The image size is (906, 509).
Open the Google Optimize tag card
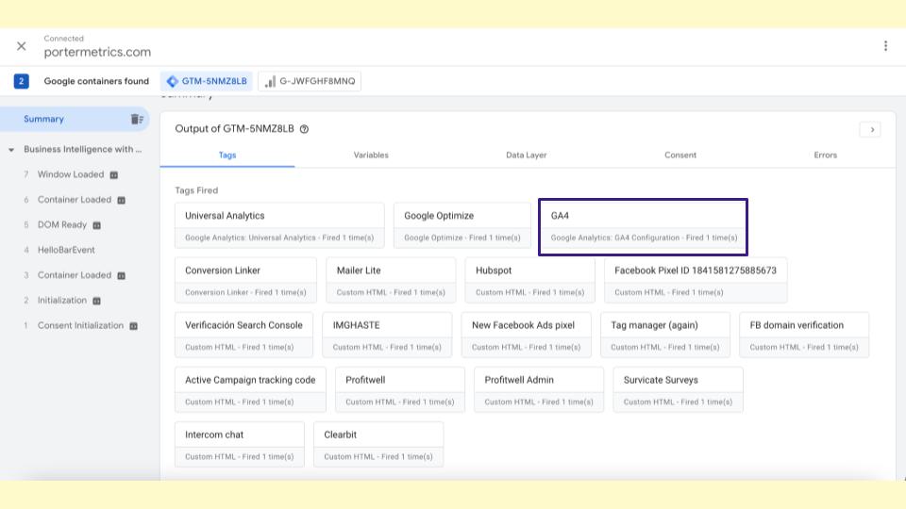[462, 225]
